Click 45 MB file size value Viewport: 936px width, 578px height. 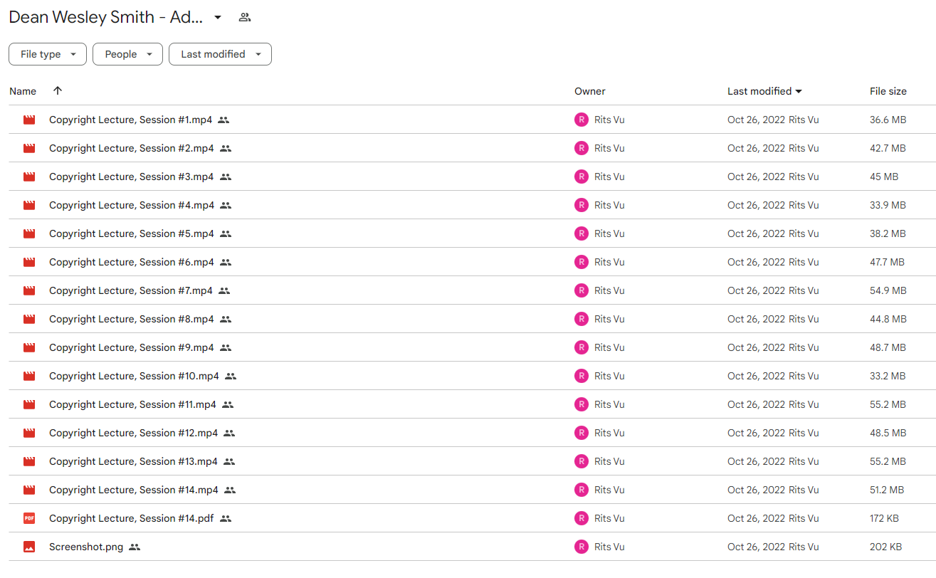click(x=884, y=177)
